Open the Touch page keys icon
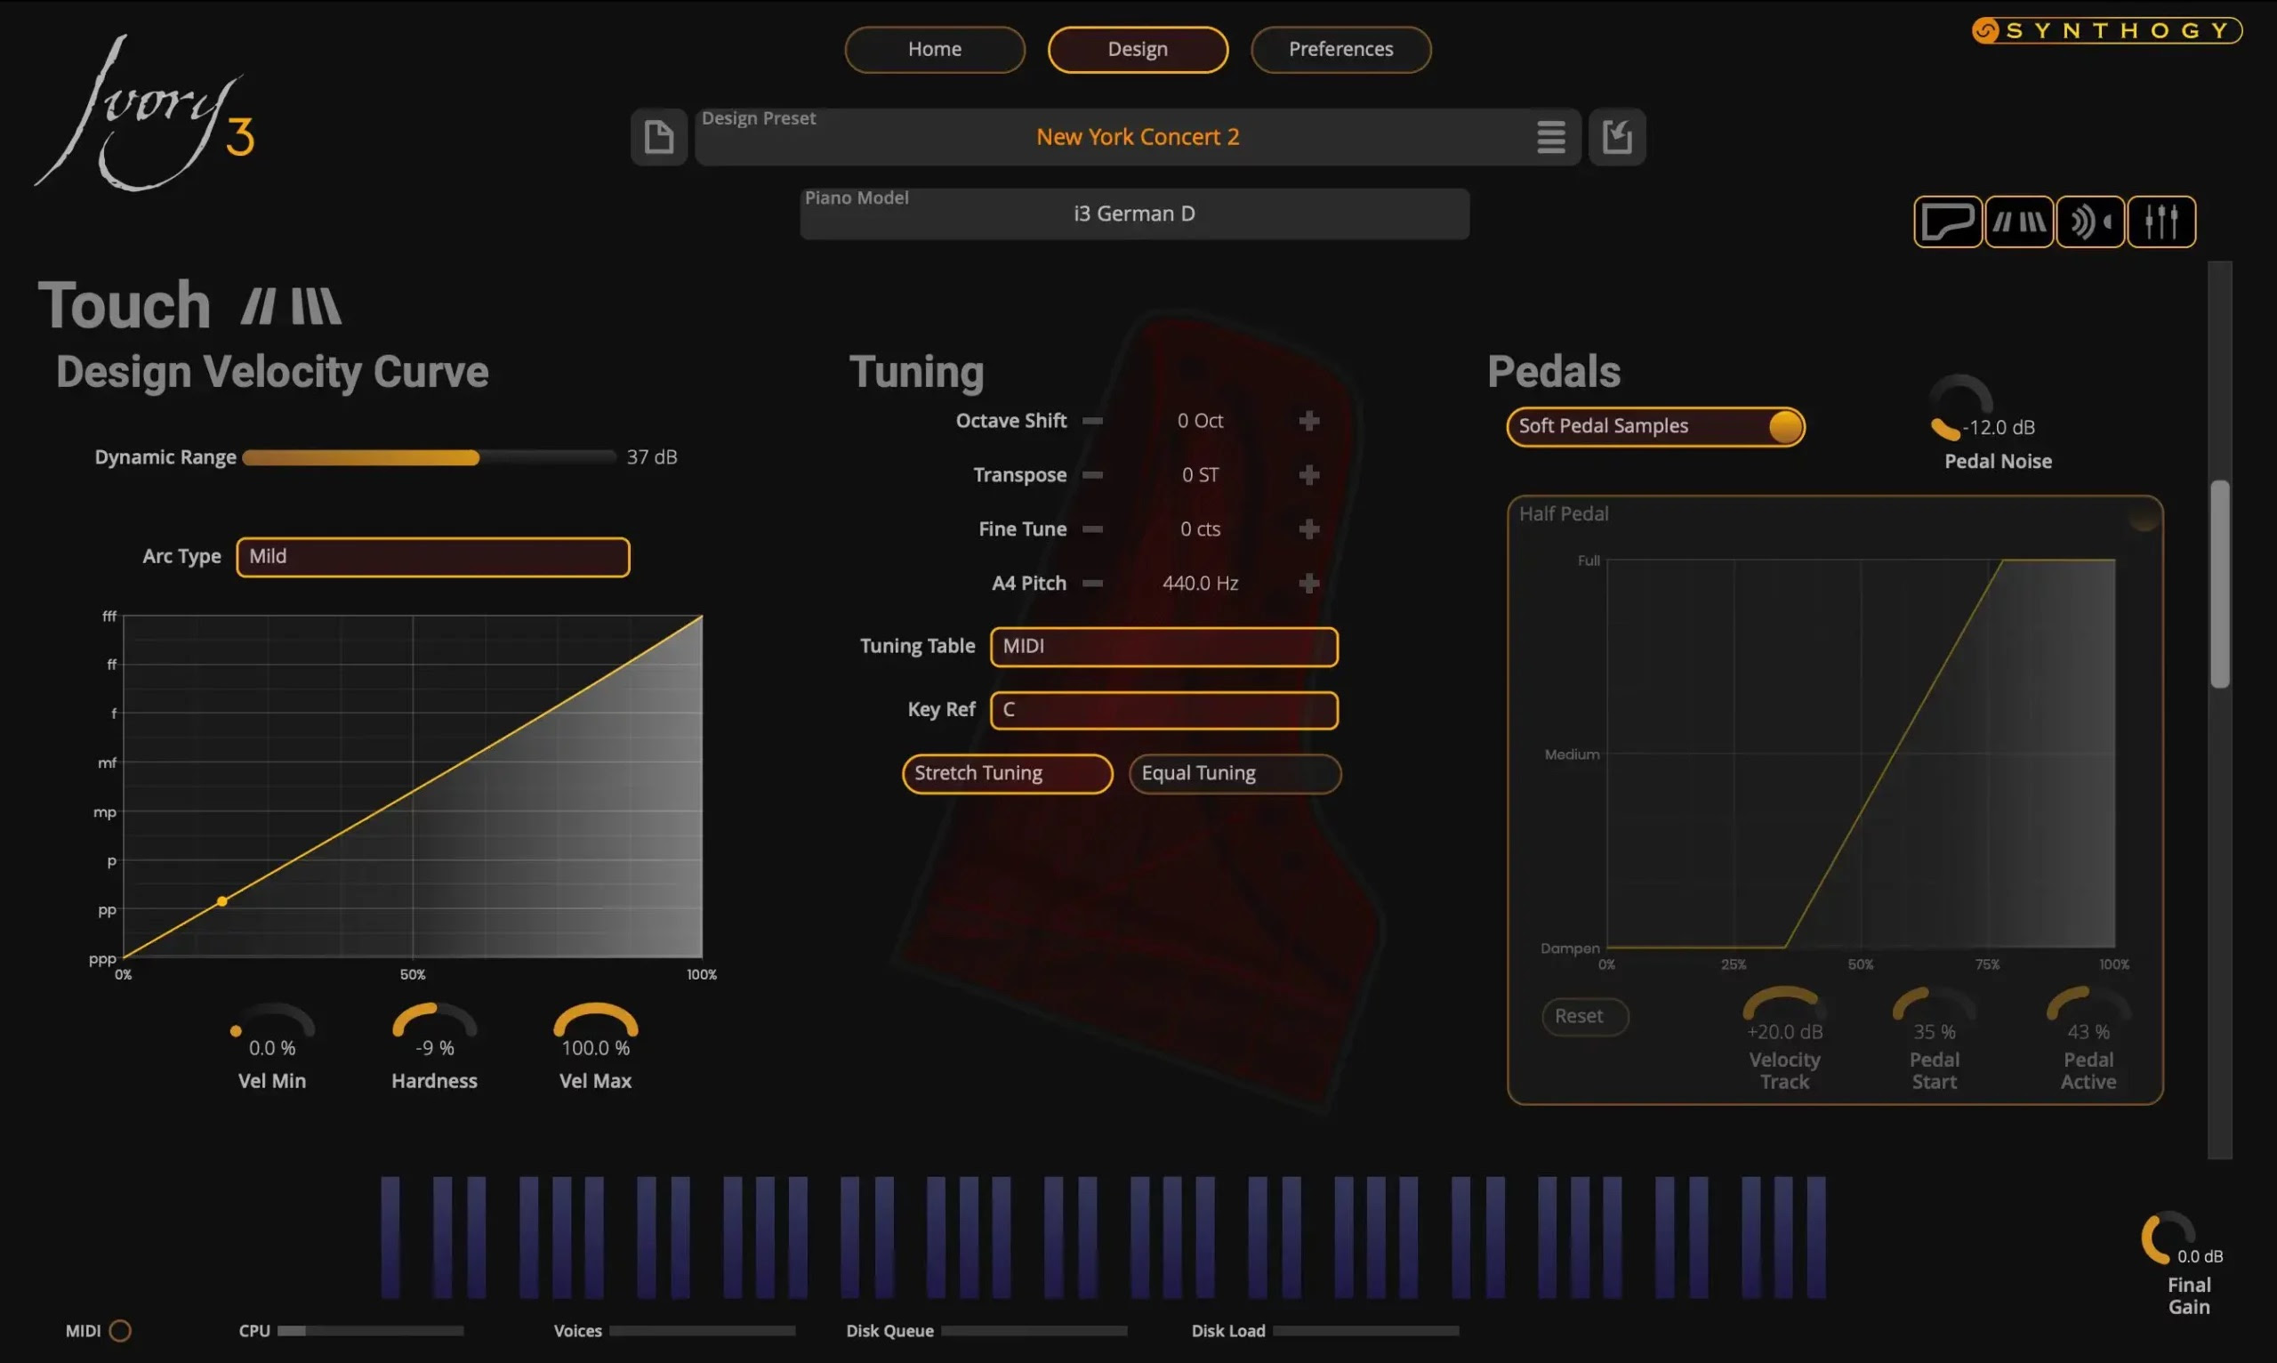 2019,222
